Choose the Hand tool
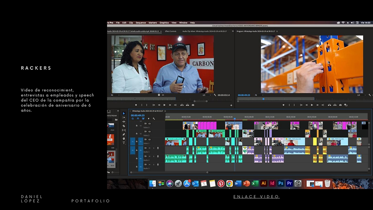This screenshot has width=373, height=210. pos(124,139)
